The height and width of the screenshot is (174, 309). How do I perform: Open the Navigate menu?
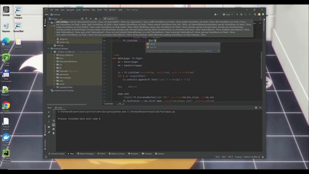(70, 10)
